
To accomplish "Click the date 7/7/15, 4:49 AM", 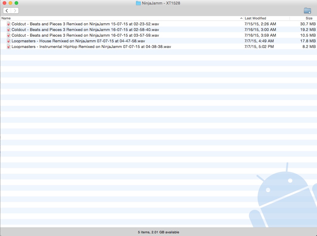I will (x=259, y=41).
